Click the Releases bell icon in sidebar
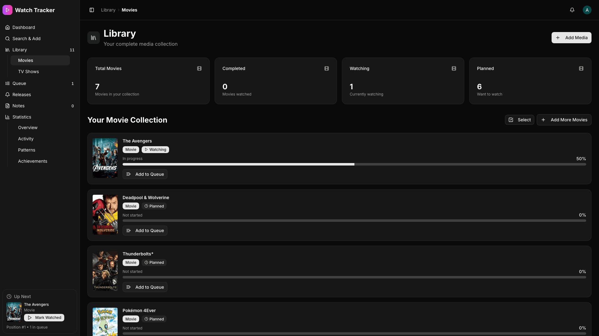This screenshot has height=336, width=599. (7, 95)
